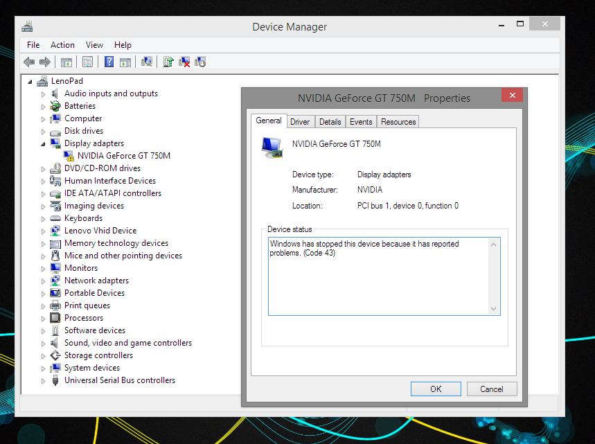595x444 pixels.
Task: Click the Uninstall device toolbar icon
Action: point(184,62)
